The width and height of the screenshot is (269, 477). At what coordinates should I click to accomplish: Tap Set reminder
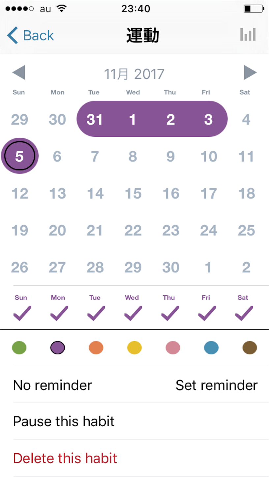216,385
